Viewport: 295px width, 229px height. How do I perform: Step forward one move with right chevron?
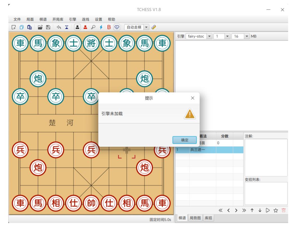[x=236, y=210]
